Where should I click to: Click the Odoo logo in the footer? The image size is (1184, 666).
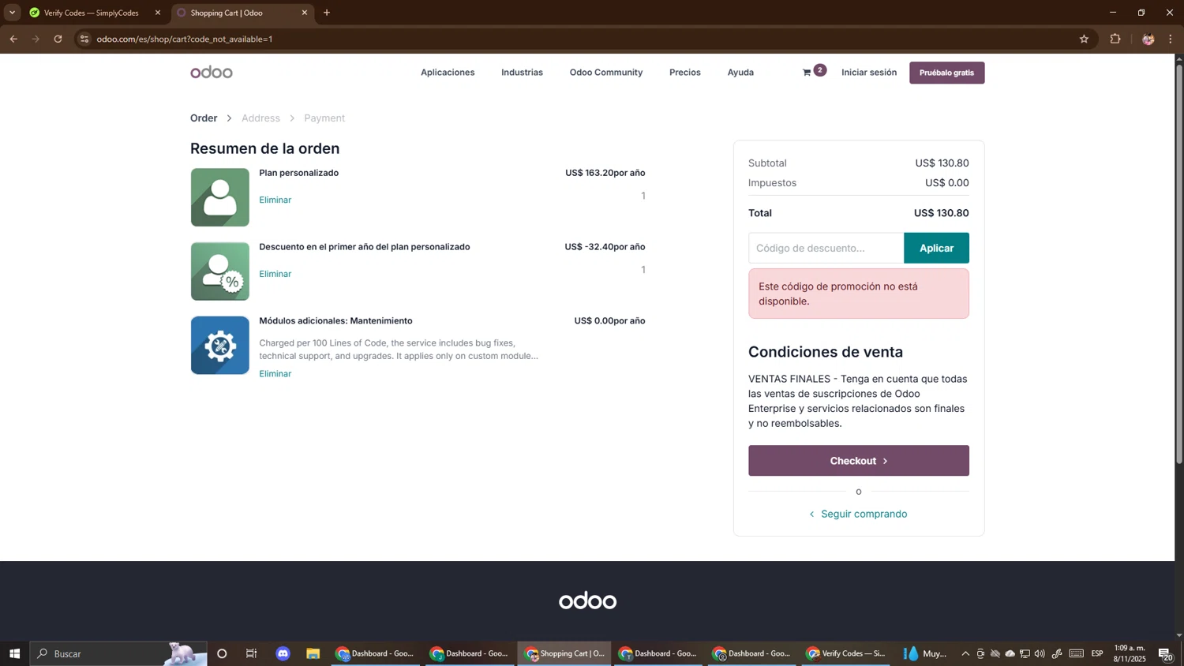[x=587, y=601]
